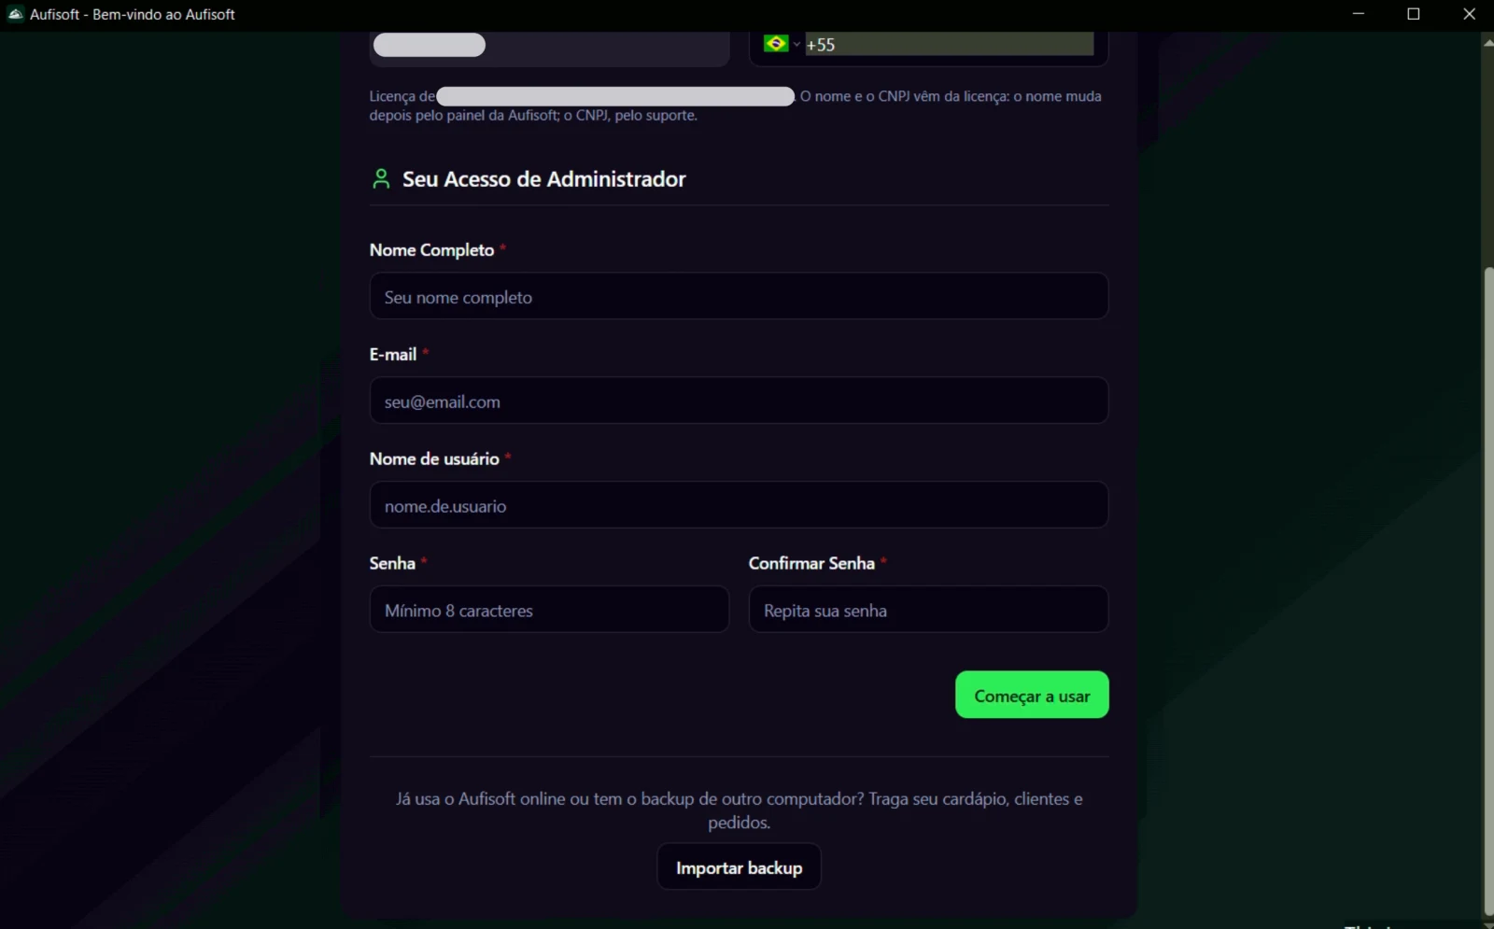The image size is (1494, 929).
Task: Click the scrollbar up arrow
Action: click(x=1487, y=42)
